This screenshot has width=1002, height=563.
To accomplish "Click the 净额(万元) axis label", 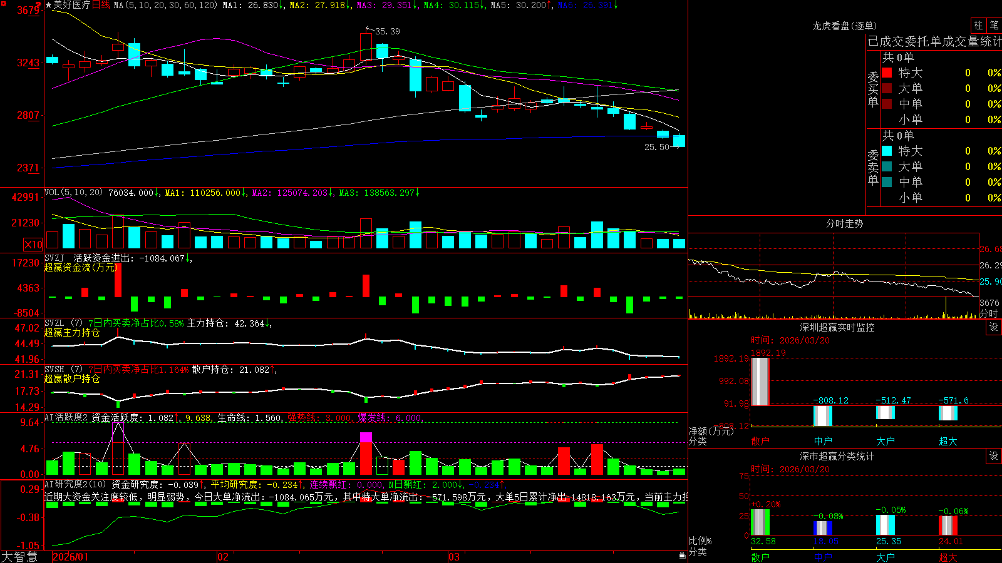I will click(711, 431).
